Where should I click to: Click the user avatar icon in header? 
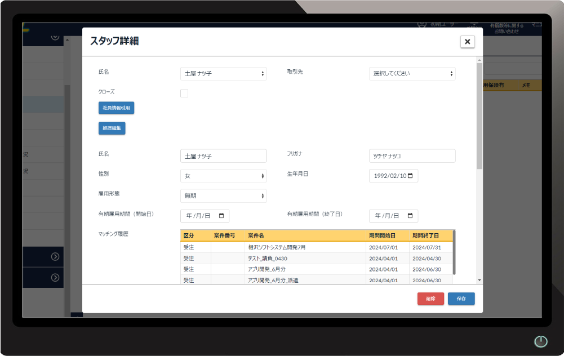(x=421, y=24)
